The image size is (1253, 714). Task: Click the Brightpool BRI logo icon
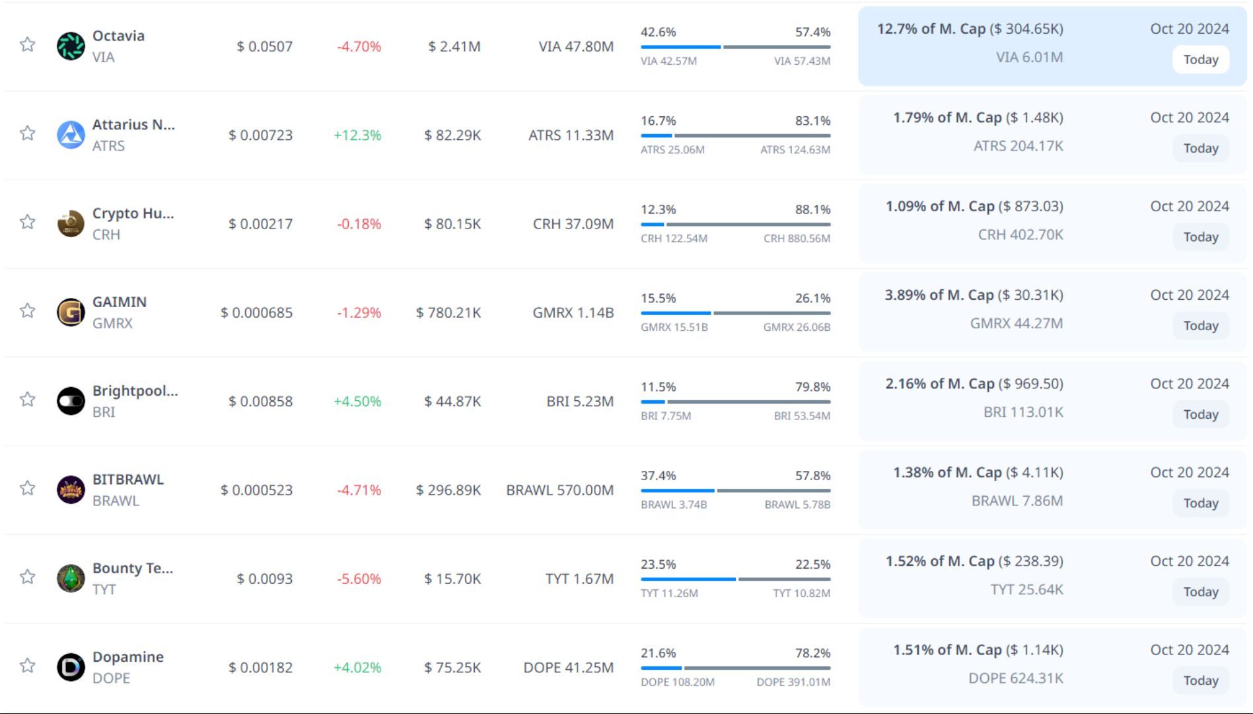tap(71, 401)
